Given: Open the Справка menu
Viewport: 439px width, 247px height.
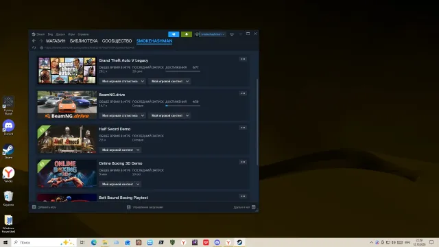Looking at the screenshot, I should (x=83, y=34).
